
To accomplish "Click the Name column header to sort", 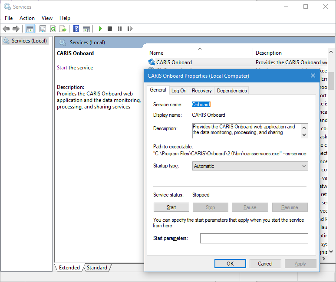I will tap(156, 53).
